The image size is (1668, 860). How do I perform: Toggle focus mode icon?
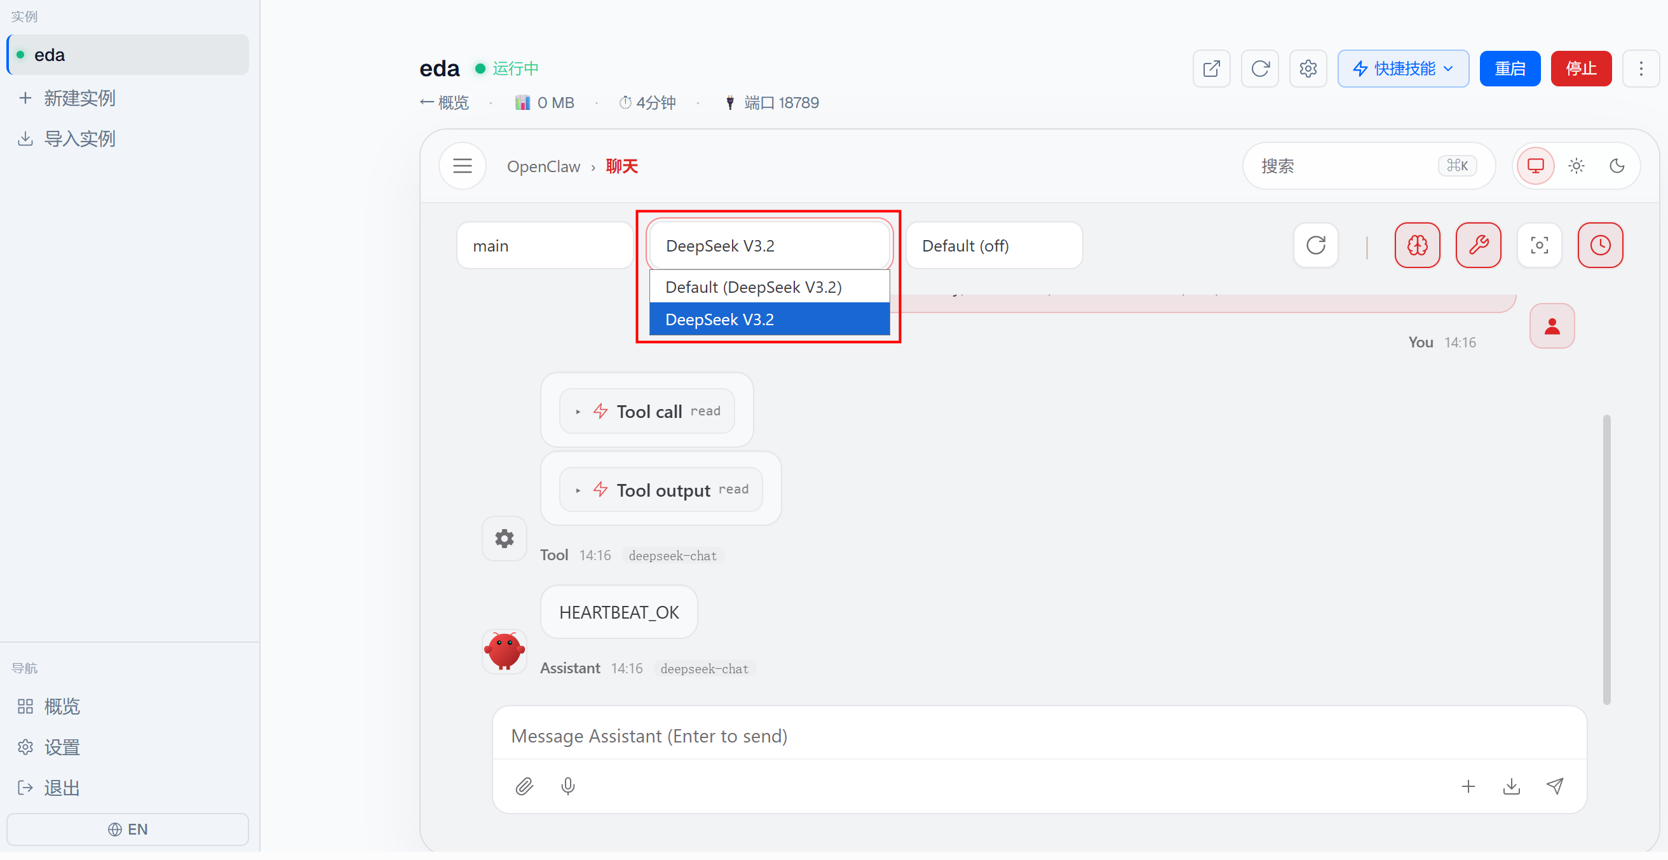(1539, 245)
